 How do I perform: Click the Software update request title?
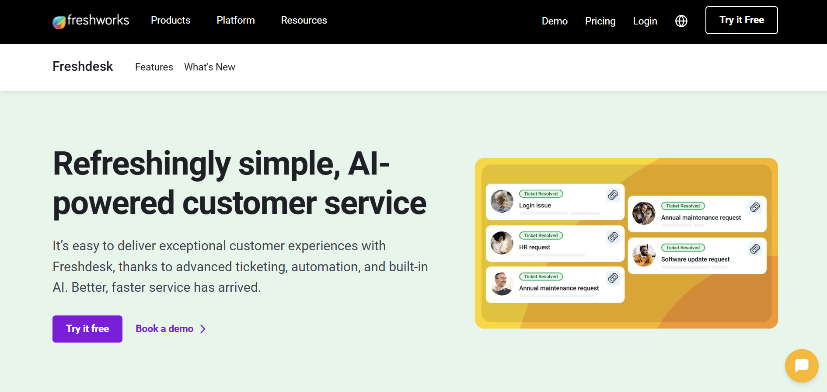pos(695,259)
